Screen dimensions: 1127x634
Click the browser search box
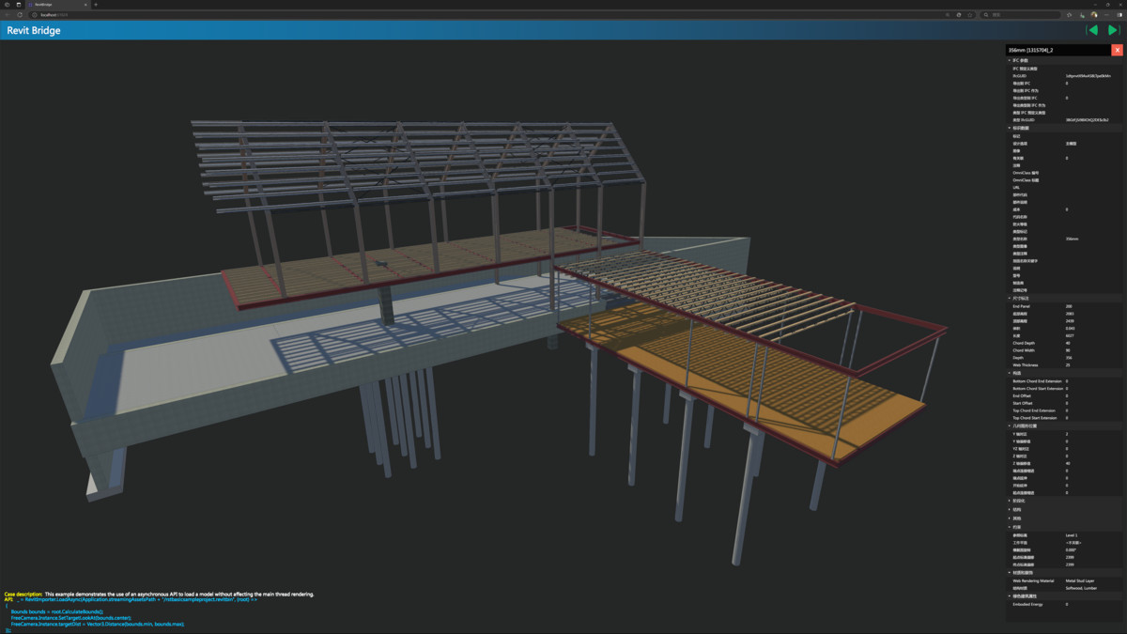[1022, 15]
